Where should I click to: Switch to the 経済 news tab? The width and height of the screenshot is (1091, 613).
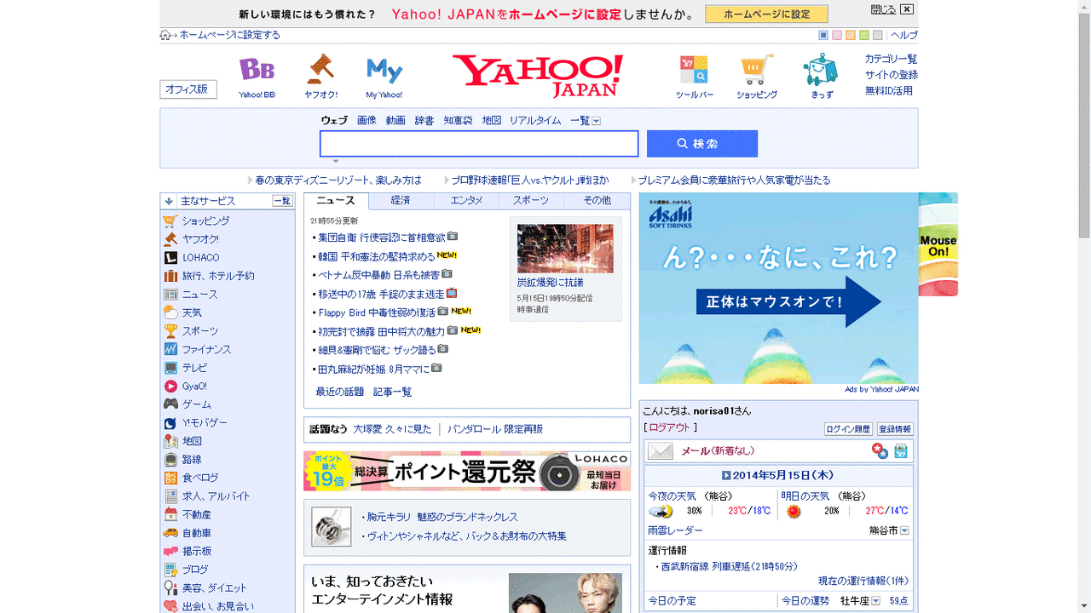(401, 201)
